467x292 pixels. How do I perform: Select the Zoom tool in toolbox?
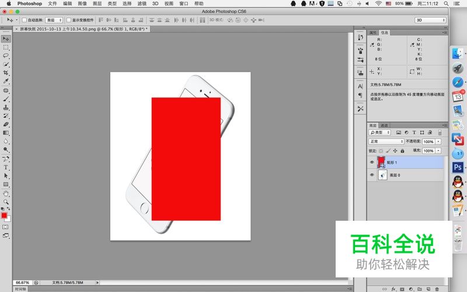pyautogui.click(x=6, y=201)
